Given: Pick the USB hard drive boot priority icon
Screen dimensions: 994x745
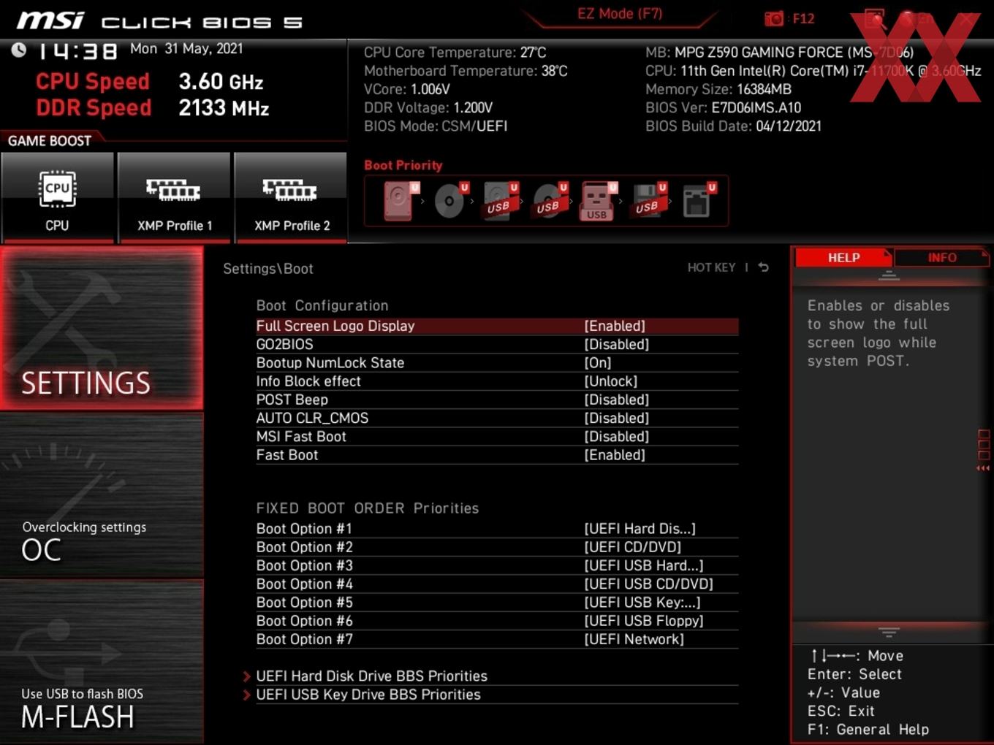Looking at the screenshot, I should point(501,201).
